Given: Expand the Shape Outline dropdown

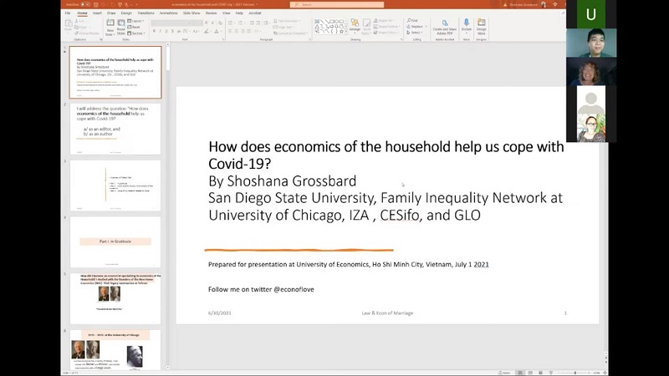Looking at the screenshot, I should coord(387,27).
